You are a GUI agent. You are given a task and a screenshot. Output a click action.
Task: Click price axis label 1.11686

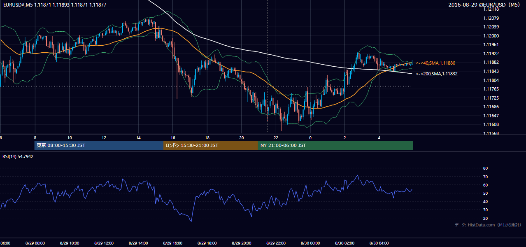pyautogui.click(x=491, y=107)
